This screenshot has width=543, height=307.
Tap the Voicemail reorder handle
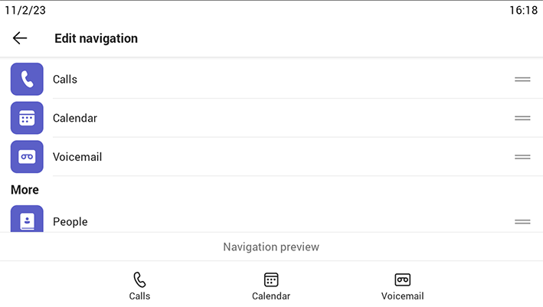pos(522,157)
